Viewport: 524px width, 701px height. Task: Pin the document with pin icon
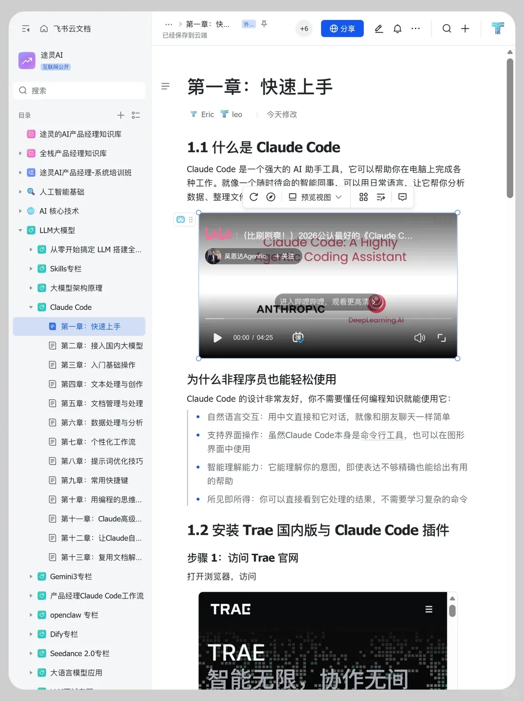point(264,24)
